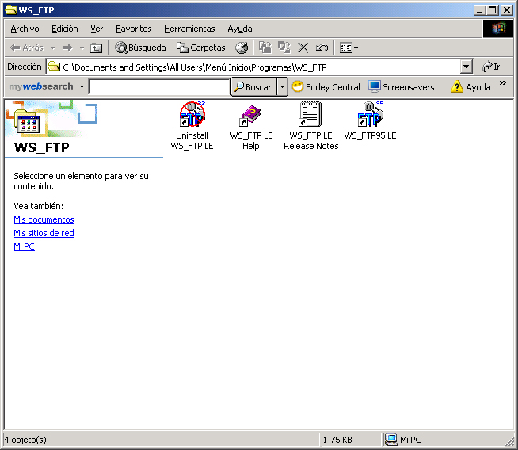Open the Mis documentos link
This screenshot has height=450, width=518.
(44, 219)
